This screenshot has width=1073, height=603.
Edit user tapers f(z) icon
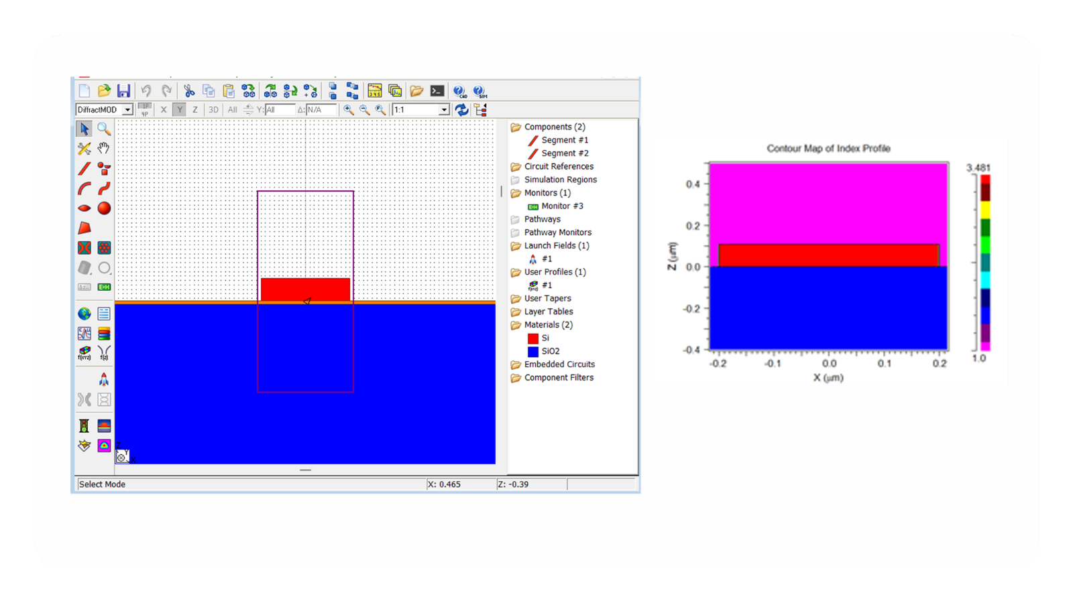click(x=104, y=353)
